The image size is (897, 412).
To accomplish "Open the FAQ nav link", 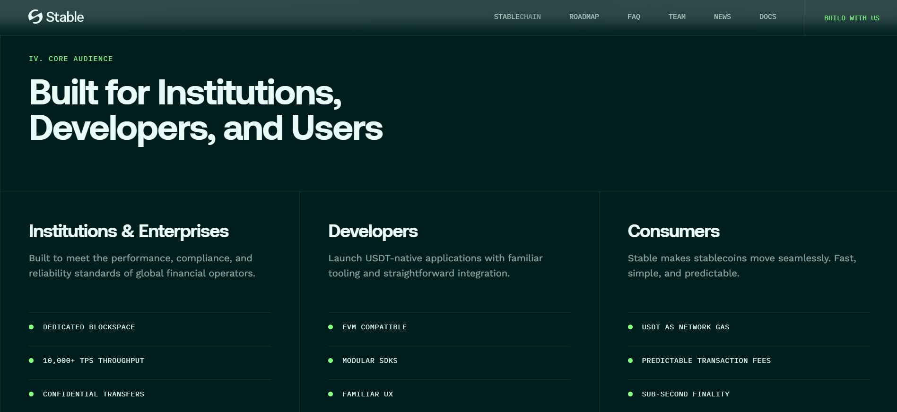I will (x=634, y=17).
